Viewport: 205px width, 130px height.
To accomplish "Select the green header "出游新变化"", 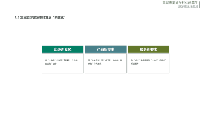I will tap(63, 49).
